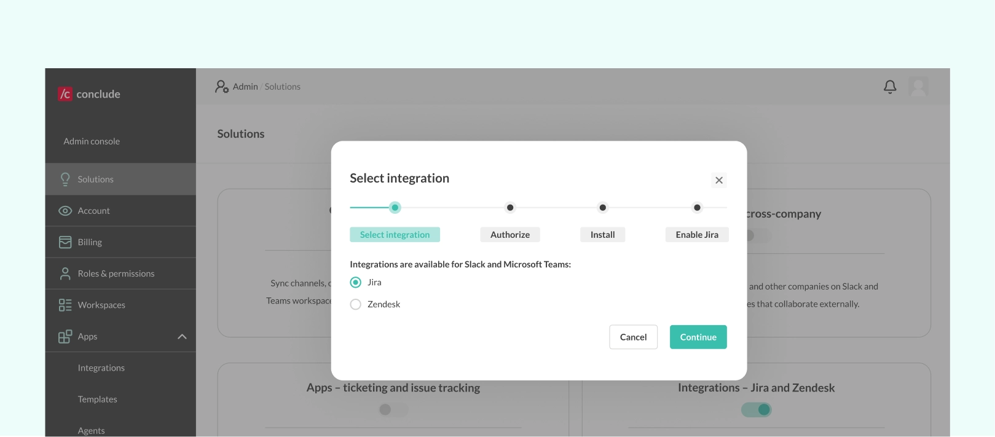Click the Admin user-gear icon

(222, 87)
